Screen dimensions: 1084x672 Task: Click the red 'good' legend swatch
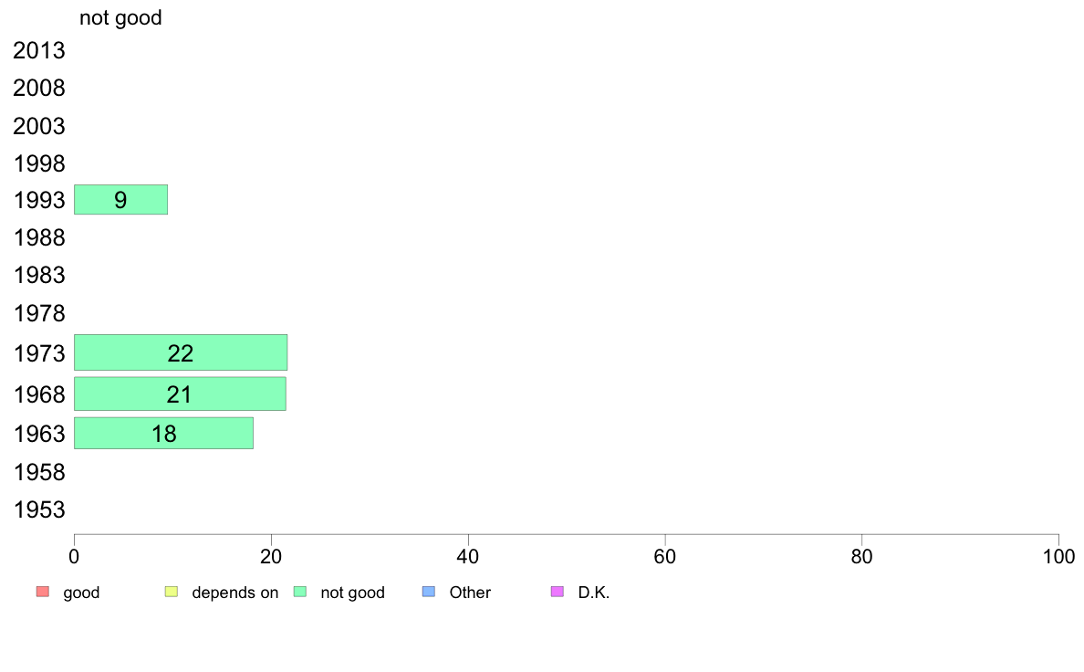43,592
